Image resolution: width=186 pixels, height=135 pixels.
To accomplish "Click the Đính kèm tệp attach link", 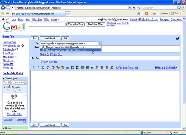I will click(50, 62).
